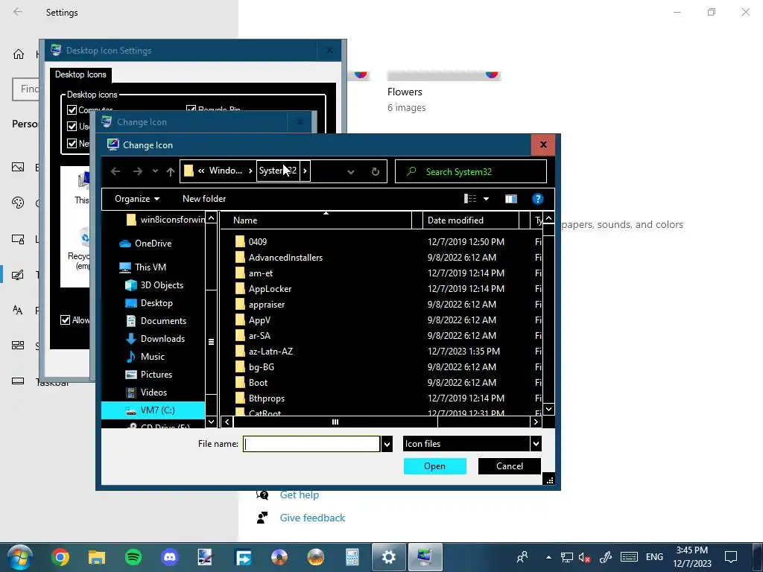Open the File name dropdown arrow
This screenshot has width=763, height=572.
(x=387, y=444)
